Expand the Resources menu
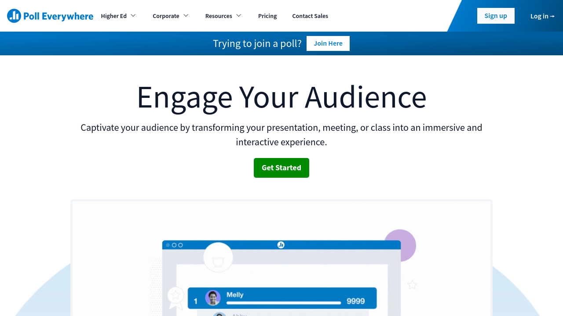The image size is (563, 316). pos(223,16)
